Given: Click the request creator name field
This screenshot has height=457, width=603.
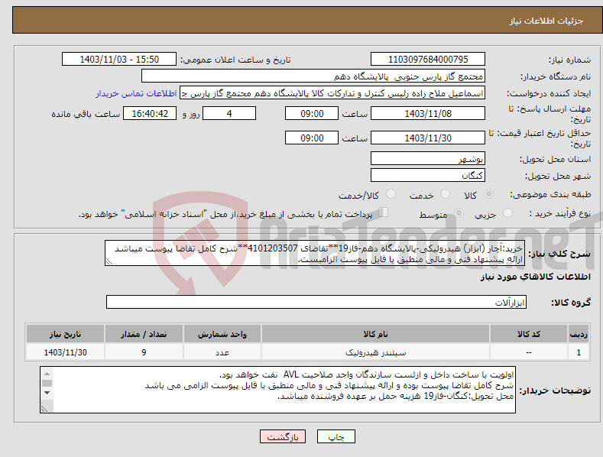Looking at the screenshot, I should pos(332,93).
